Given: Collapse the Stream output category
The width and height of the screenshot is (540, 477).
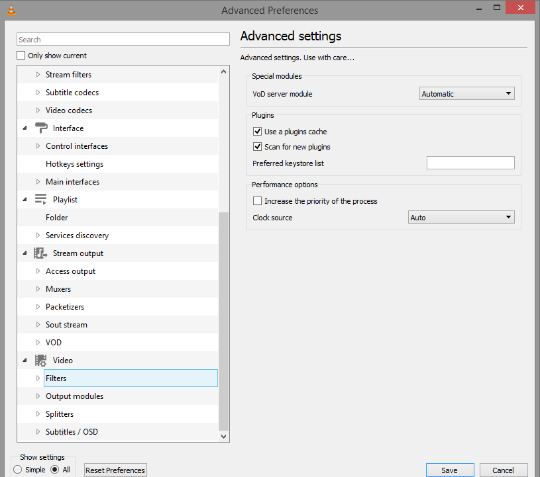Looking at the screenshot, I should (x=25, y=253).
